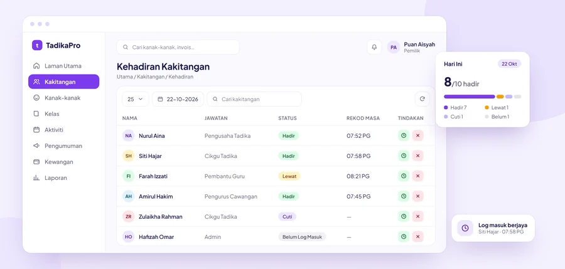Click clock action icon for Nurul Aina

pyautogui.click(x=404, y=136)
